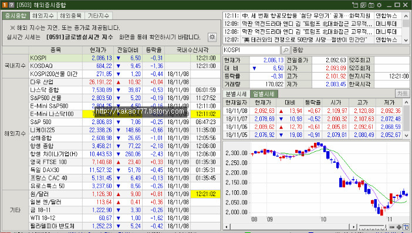The height and width of the screenshot is (233, 412).
Task: Select the 항셍 종합 row
Action: tap(124, 146)
